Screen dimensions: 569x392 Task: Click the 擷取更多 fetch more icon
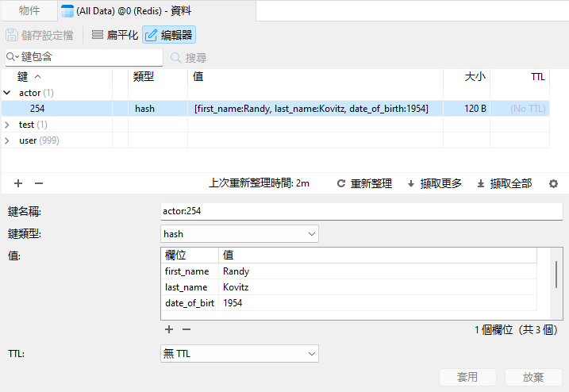tap(411, 183)
